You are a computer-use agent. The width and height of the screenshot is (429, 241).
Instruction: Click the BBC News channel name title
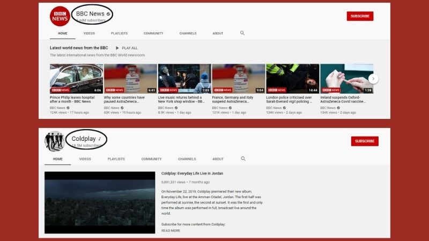[90, 14]
